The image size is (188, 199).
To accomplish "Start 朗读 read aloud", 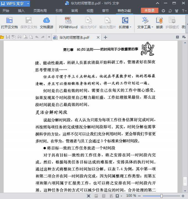I will click(159, 23).
